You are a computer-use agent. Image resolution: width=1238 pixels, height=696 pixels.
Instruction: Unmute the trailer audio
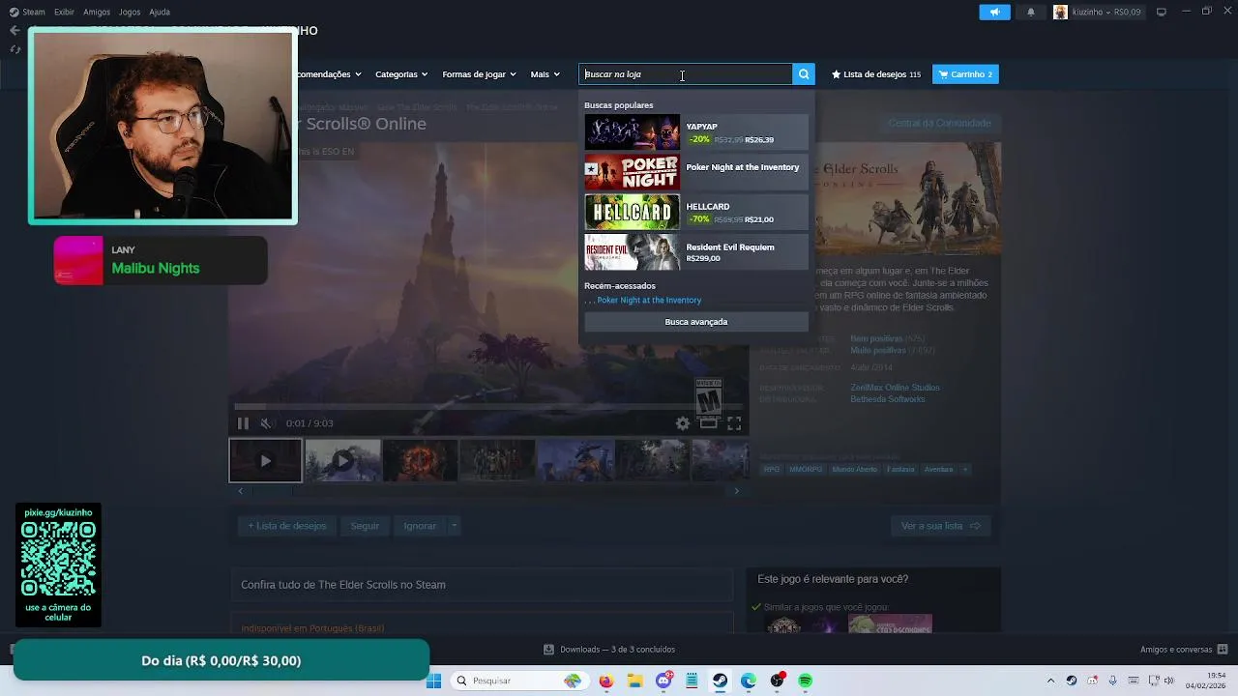click(268, 423)
